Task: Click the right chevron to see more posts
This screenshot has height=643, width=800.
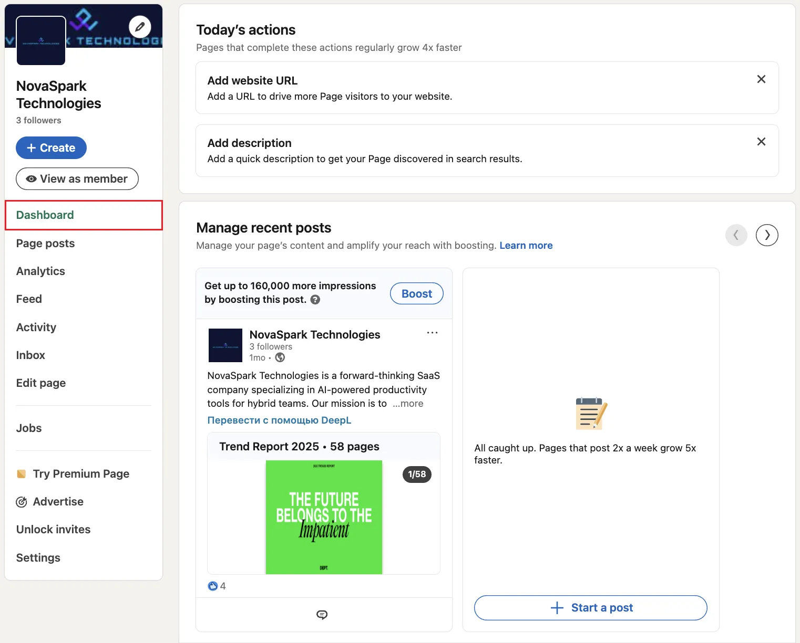Action: tap(767, 235)
